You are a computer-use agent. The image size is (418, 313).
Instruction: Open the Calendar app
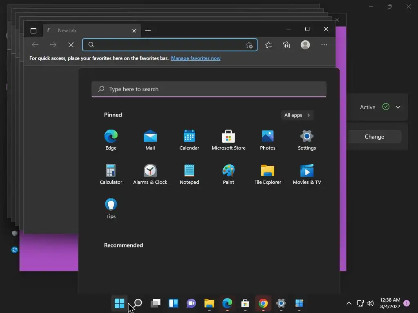[x=189, y=140]
